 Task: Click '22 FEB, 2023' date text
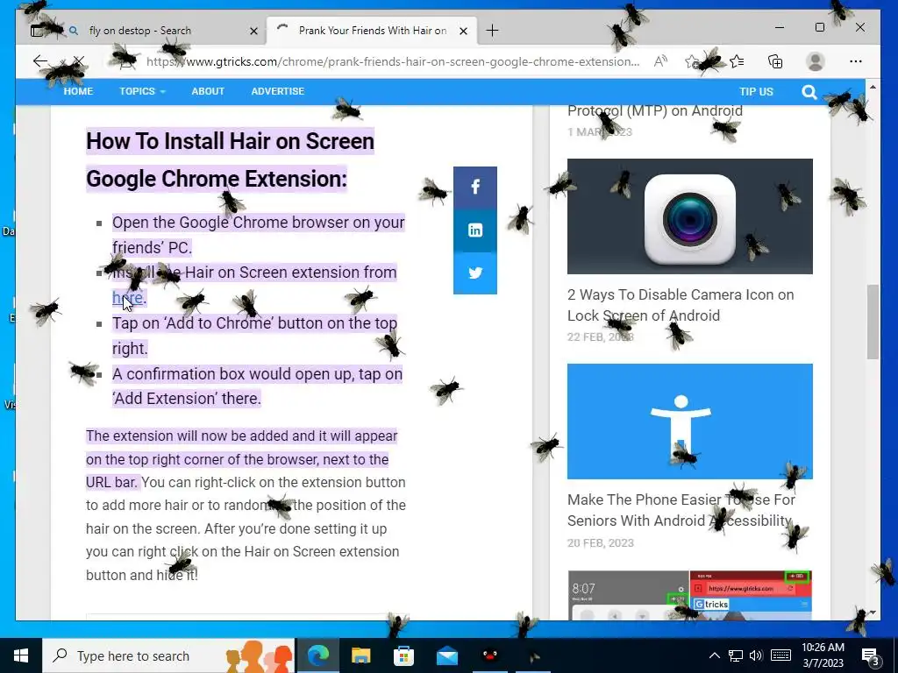(x=601, y=336)
